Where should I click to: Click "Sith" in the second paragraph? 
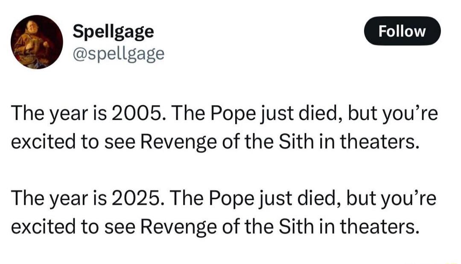click(296, 226)
